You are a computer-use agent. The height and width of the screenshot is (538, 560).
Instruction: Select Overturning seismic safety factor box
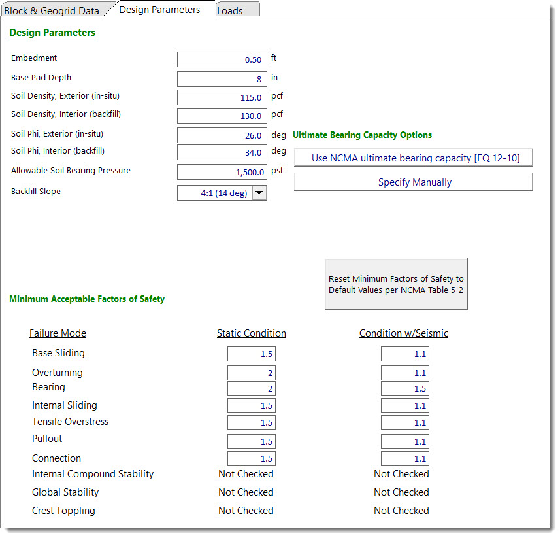[404, 373]
